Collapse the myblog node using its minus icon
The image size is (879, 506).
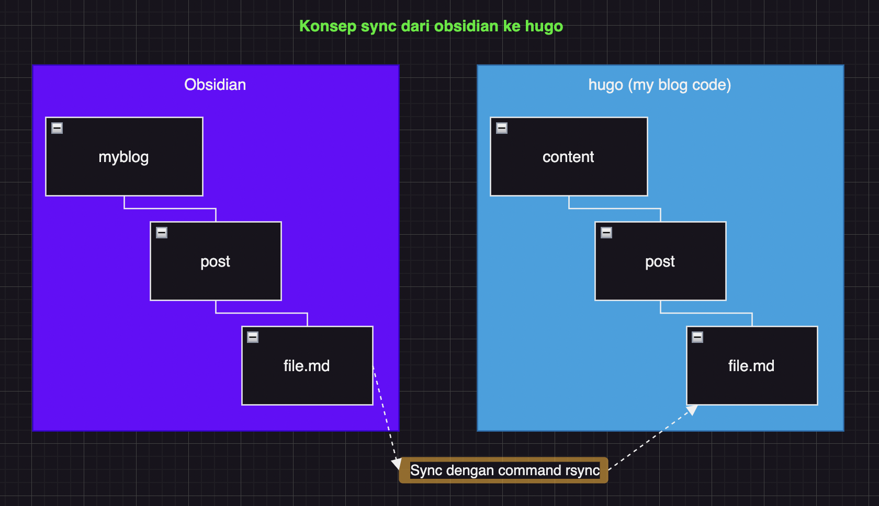57,128
